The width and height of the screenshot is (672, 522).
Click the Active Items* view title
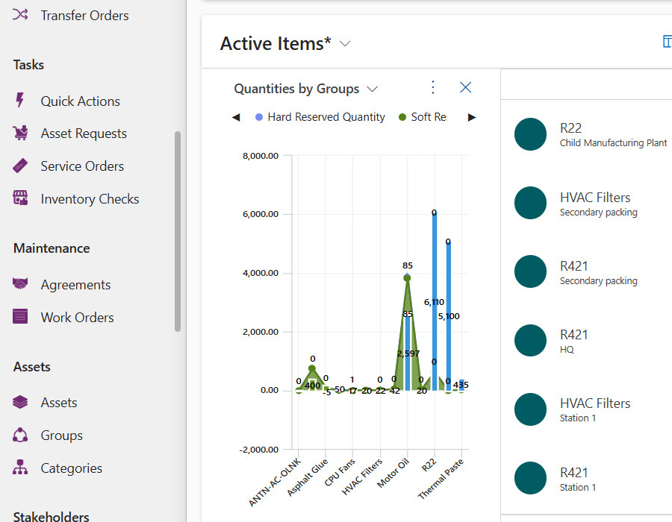tap(276, 44)
